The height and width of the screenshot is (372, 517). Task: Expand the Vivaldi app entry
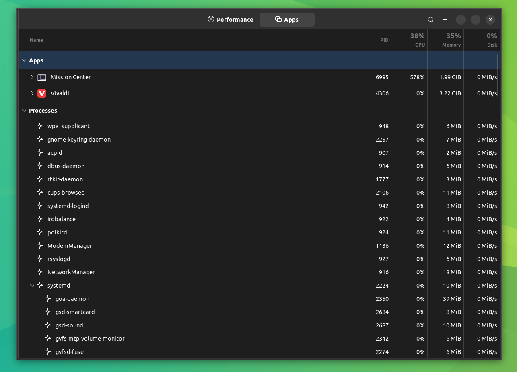click(x=32, y=93)
